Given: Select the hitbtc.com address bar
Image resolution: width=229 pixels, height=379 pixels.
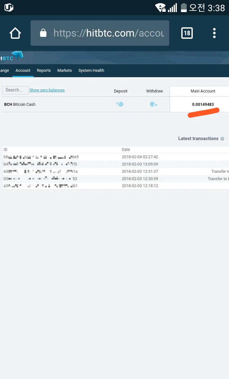Looking at the screenshot, I should pyautogui.click(x=100, y=33).
